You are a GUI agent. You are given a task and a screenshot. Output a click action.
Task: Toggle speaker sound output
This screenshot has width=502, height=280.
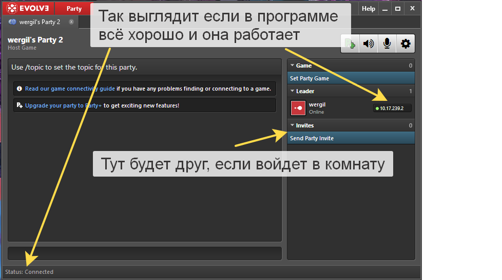368,44
